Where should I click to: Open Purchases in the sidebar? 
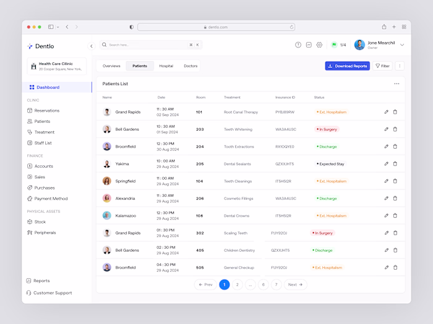click(x=41, y=188)
